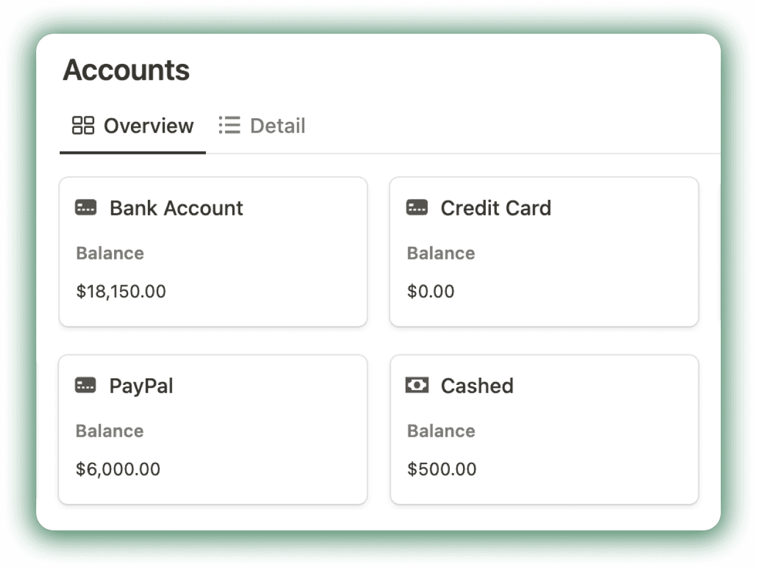
Task: Open the Credit Card account card
Action: click(543, 252)
